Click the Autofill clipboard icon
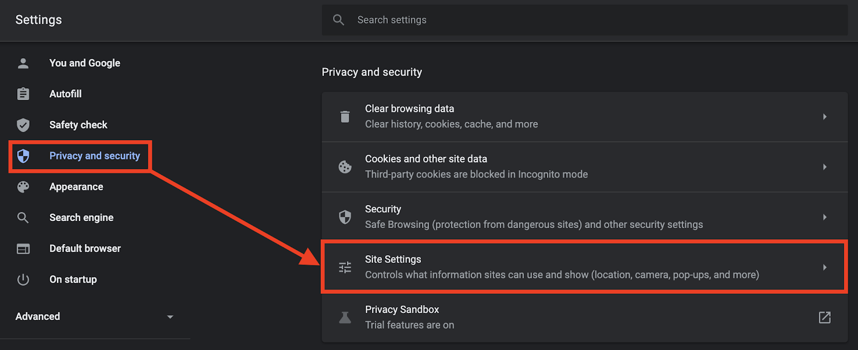The width and height of the screenshot is (858, 350). tap(23, 94)
